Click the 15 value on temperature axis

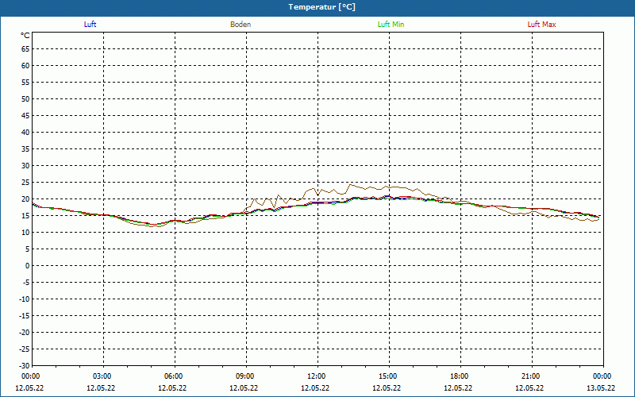click(x=25, y=216)
